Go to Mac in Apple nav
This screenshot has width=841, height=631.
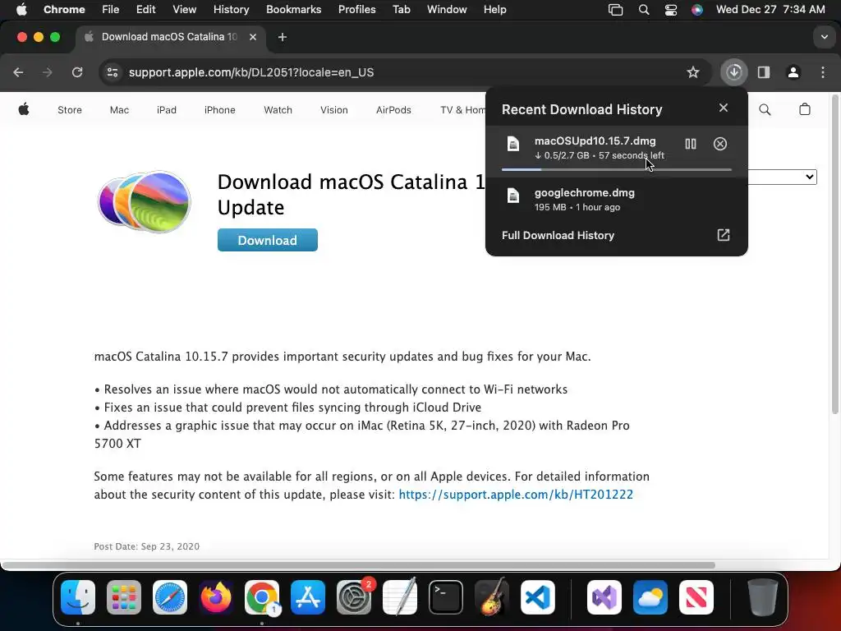[x=119, y=110]
